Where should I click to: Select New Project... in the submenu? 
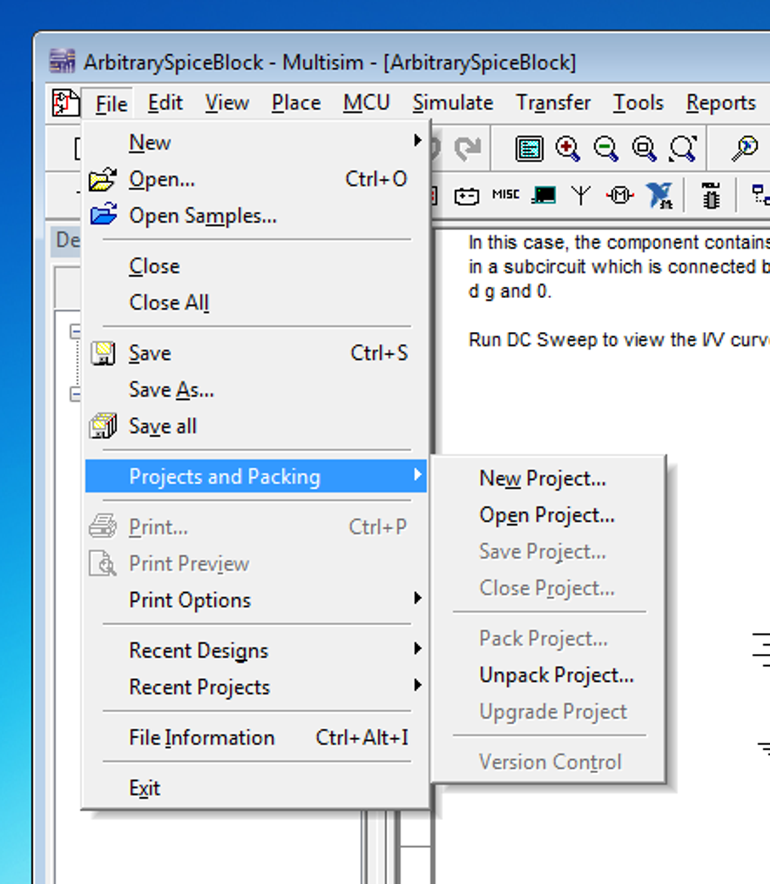coord(548,479)
